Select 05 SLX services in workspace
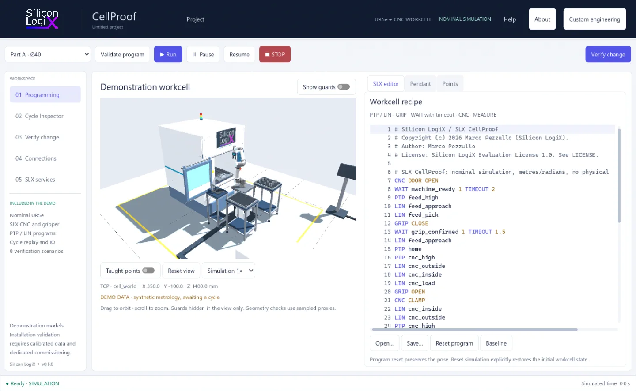636x391 pixels. 45,180
